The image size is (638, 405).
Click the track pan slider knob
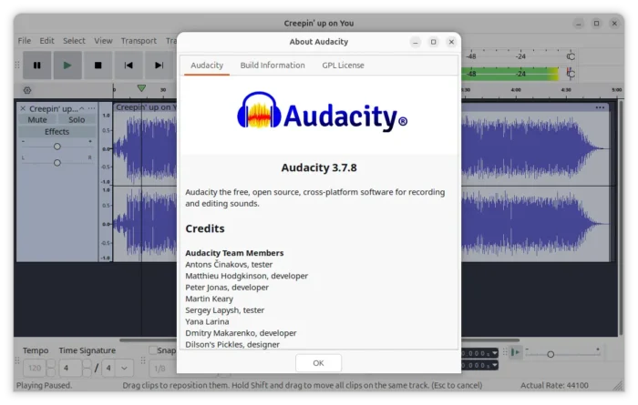(57, 163)
